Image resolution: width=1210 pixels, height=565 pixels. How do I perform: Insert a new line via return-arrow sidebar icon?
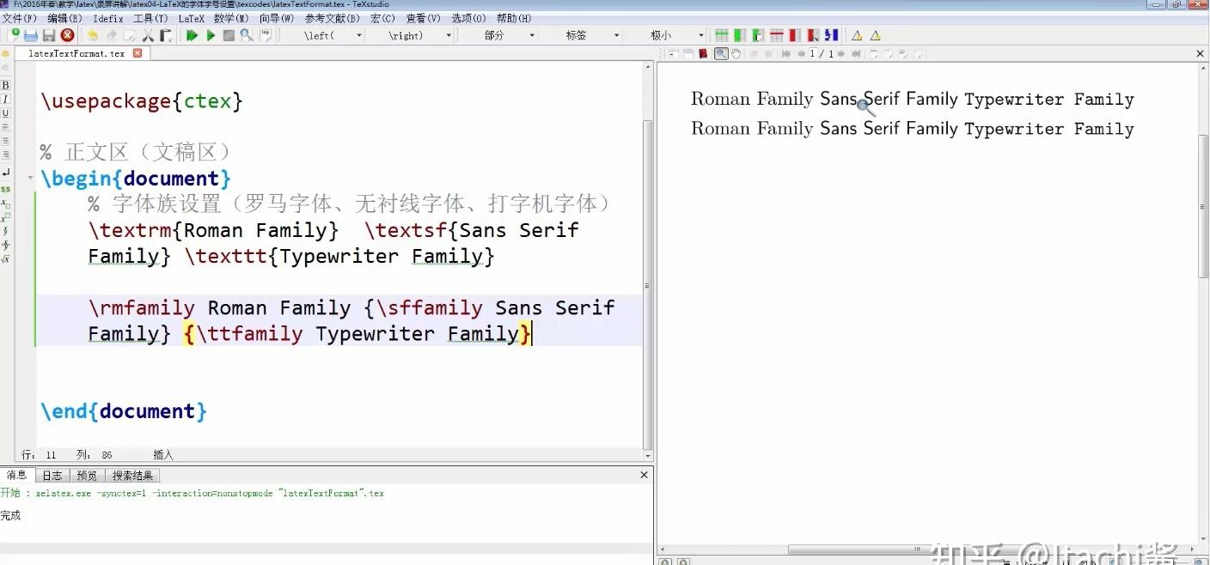(5, 173)
